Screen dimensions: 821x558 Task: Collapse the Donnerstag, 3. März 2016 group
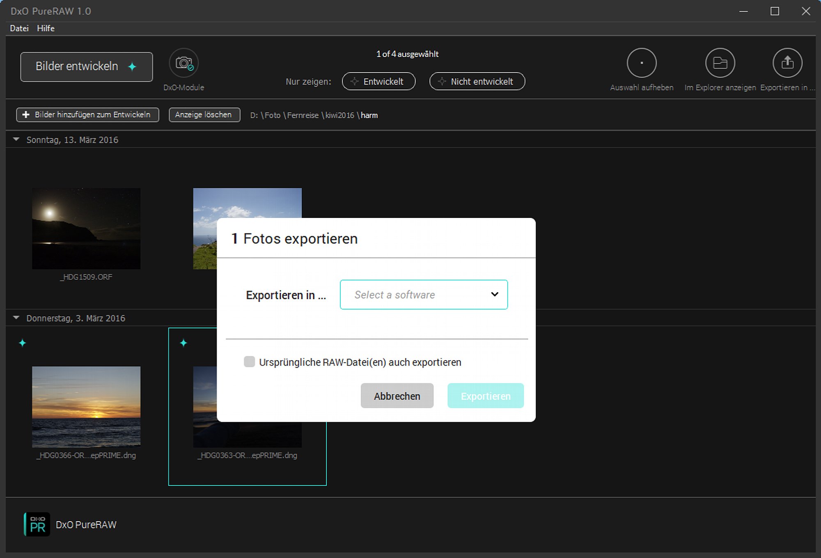16,318
